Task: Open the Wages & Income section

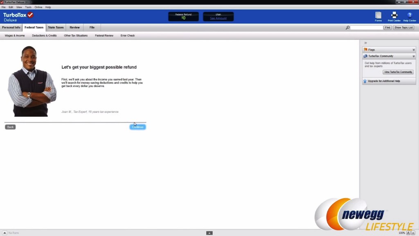Action: [15, 36]
